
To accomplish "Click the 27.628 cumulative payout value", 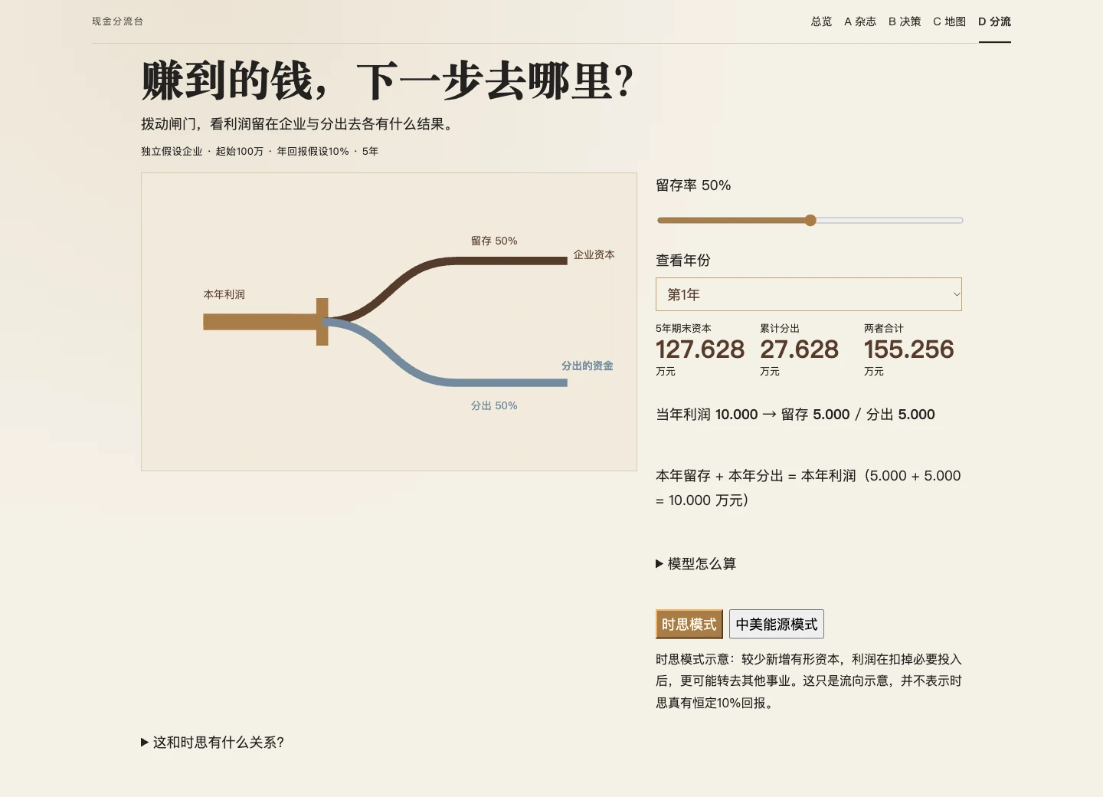I will 799,349.
